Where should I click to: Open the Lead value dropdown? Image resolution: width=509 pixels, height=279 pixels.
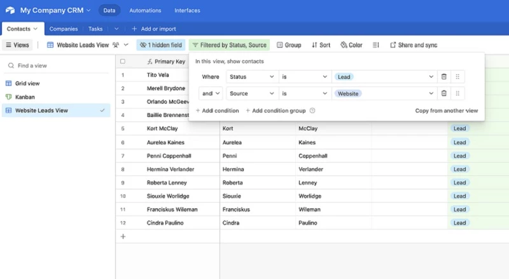pos(384,77)
